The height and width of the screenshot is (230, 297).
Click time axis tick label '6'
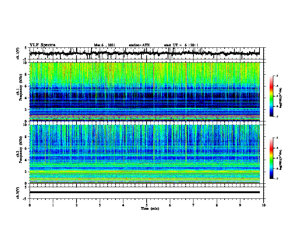point(170,205)
